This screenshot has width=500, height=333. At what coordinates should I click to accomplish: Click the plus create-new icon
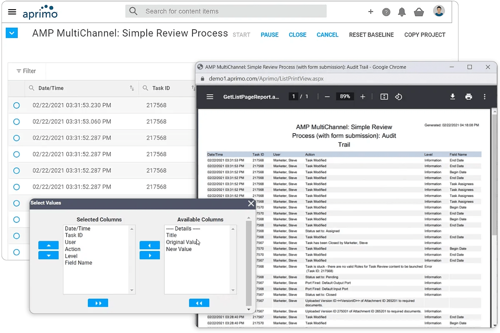[370, 12]
